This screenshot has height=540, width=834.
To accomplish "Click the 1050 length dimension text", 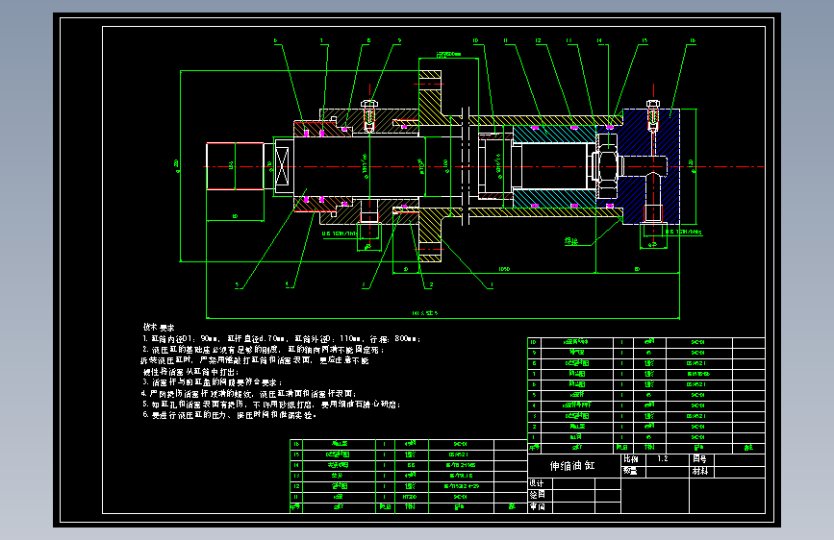I will 504,269.
